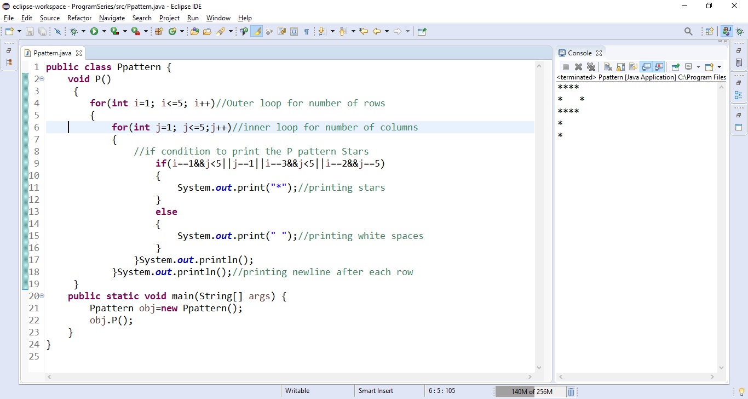
Task: Open the Debug tool on the toolbar
Action: pos(75,31)
